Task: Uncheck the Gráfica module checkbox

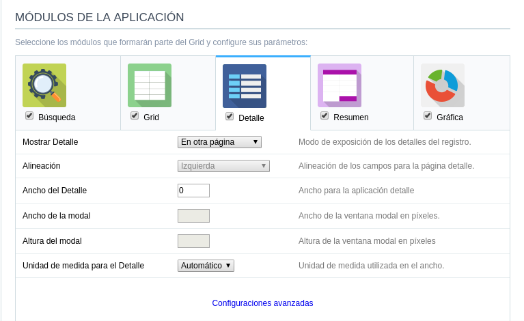Action: [x=428, y=115]
